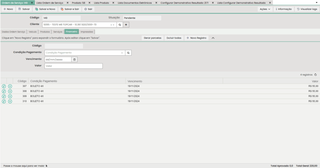Open the tab overflow list arrow
The height and width of the screenshot is (168, 320).
[x=317, y=2]
